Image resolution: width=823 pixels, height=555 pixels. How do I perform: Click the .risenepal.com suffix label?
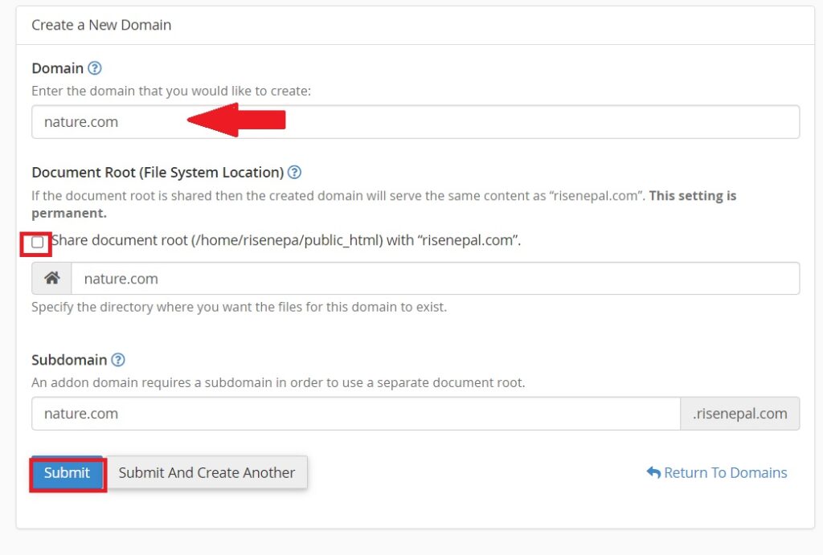[x=740, y=414]
